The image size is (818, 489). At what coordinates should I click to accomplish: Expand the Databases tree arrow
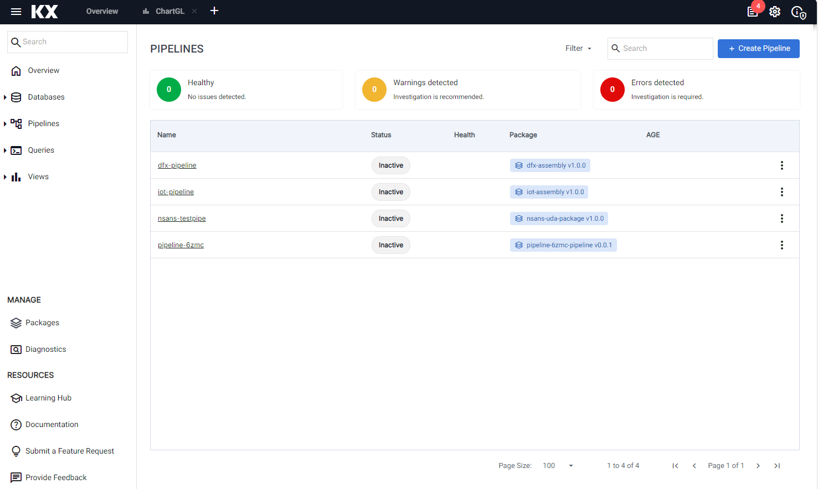click(5, 97)
